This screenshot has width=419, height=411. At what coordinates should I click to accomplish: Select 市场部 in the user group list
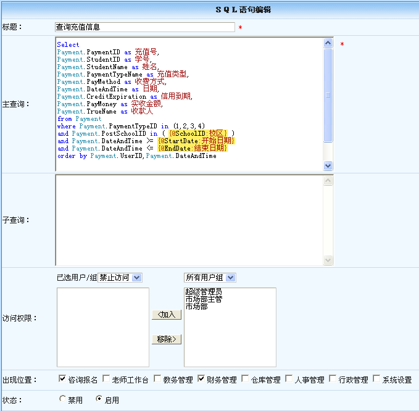pyautogui.click(x=196, y=307)
